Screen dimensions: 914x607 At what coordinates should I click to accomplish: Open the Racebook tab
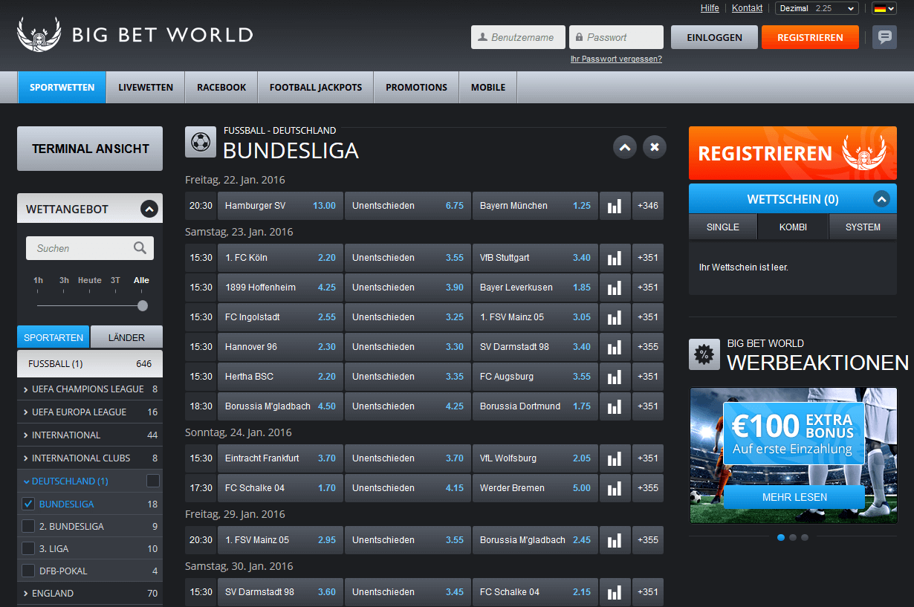coord(221,87)
